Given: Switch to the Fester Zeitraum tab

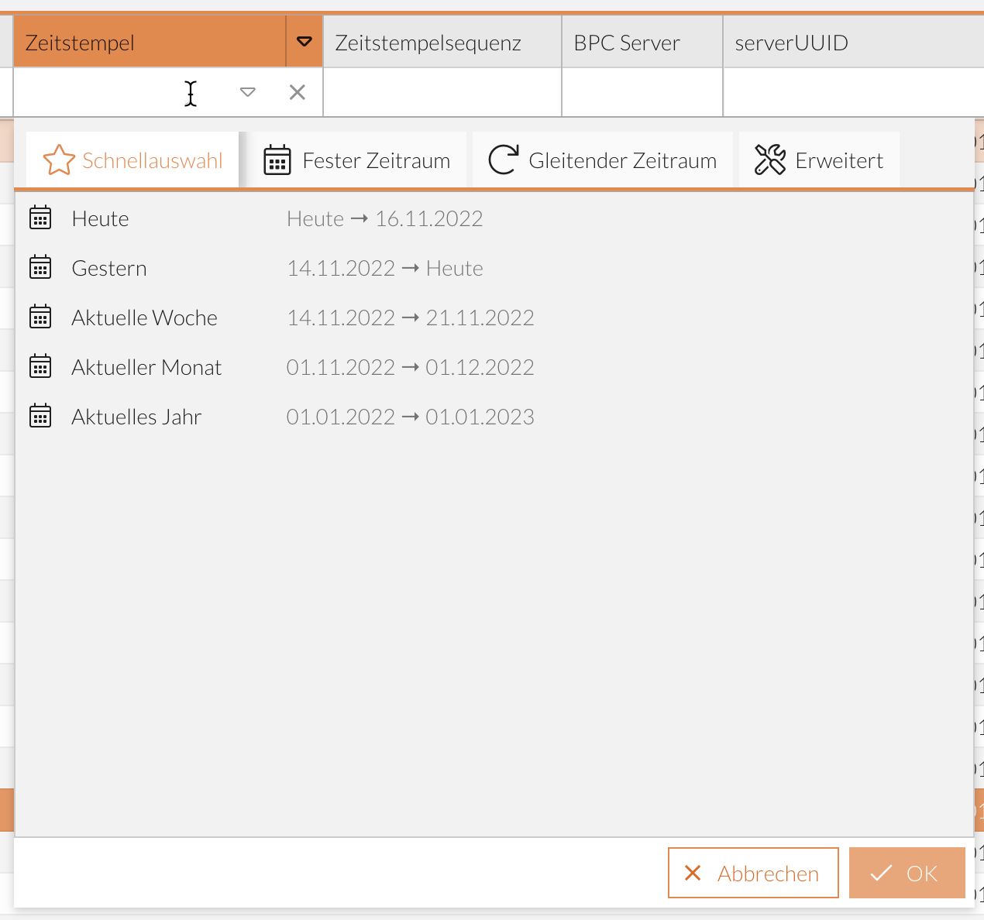Looking at the screenshot, I should tap(357, 160).
